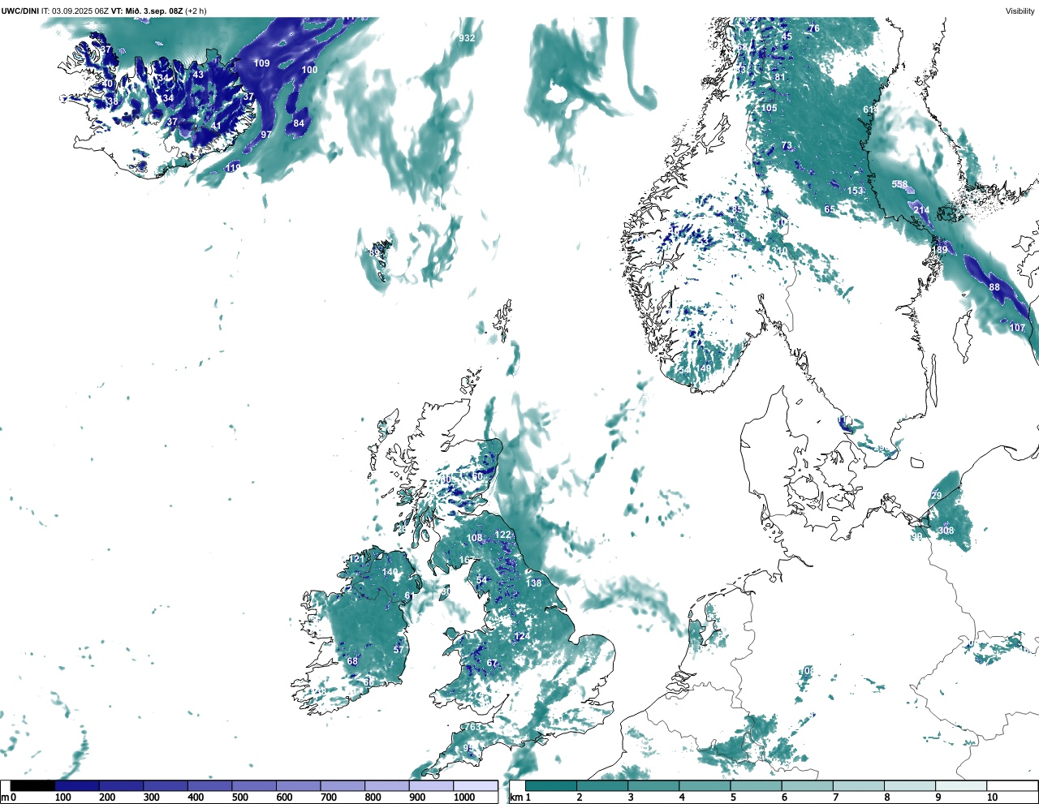The image size is (1039, 804).
Task: Click the 6–7 km legend swatch
Action: 807,785
